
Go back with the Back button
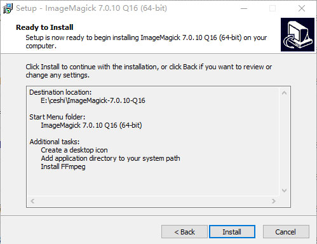[184, 232]
